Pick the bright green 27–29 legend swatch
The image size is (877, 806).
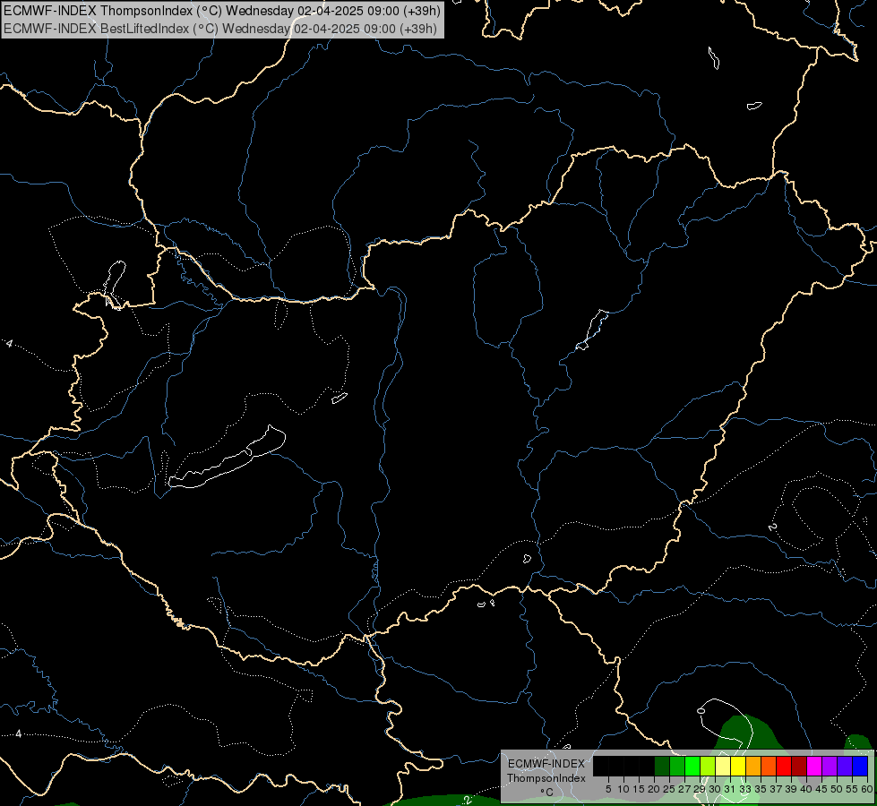692,766
